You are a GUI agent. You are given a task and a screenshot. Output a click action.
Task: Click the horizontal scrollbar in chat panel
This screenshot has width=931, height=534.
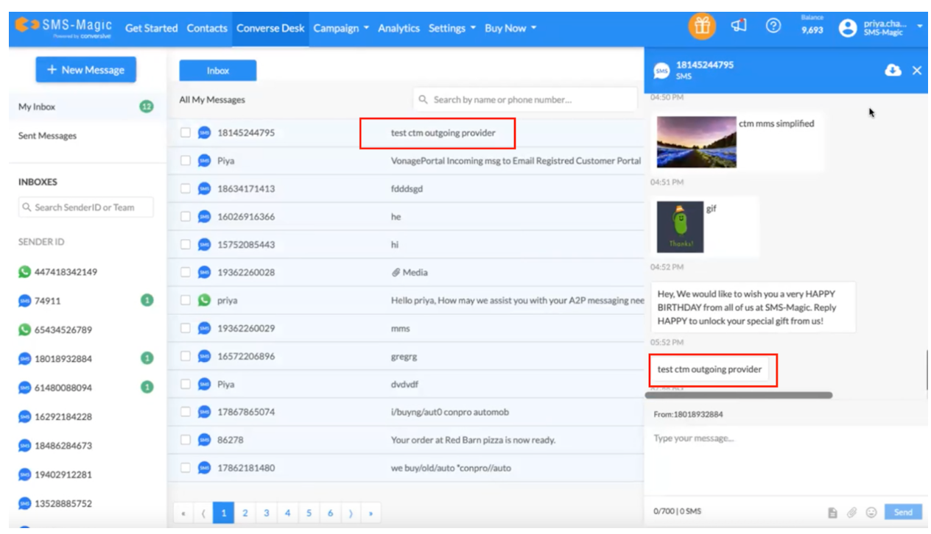738,395
